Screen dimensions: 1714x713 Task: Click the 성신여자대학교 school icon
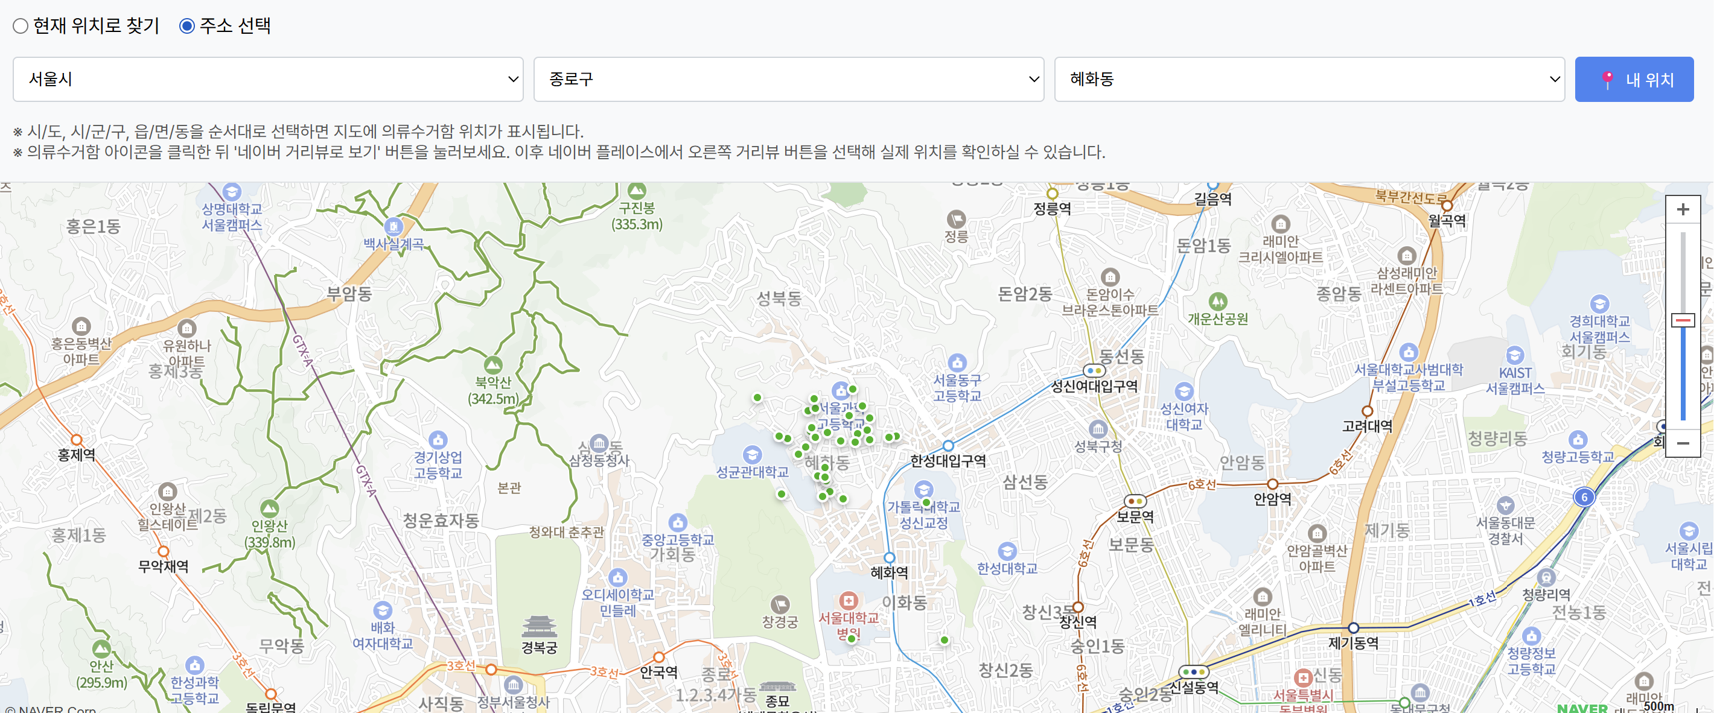[x=1184, y=391]
